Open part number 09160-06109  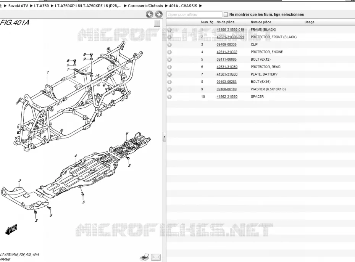226,89
